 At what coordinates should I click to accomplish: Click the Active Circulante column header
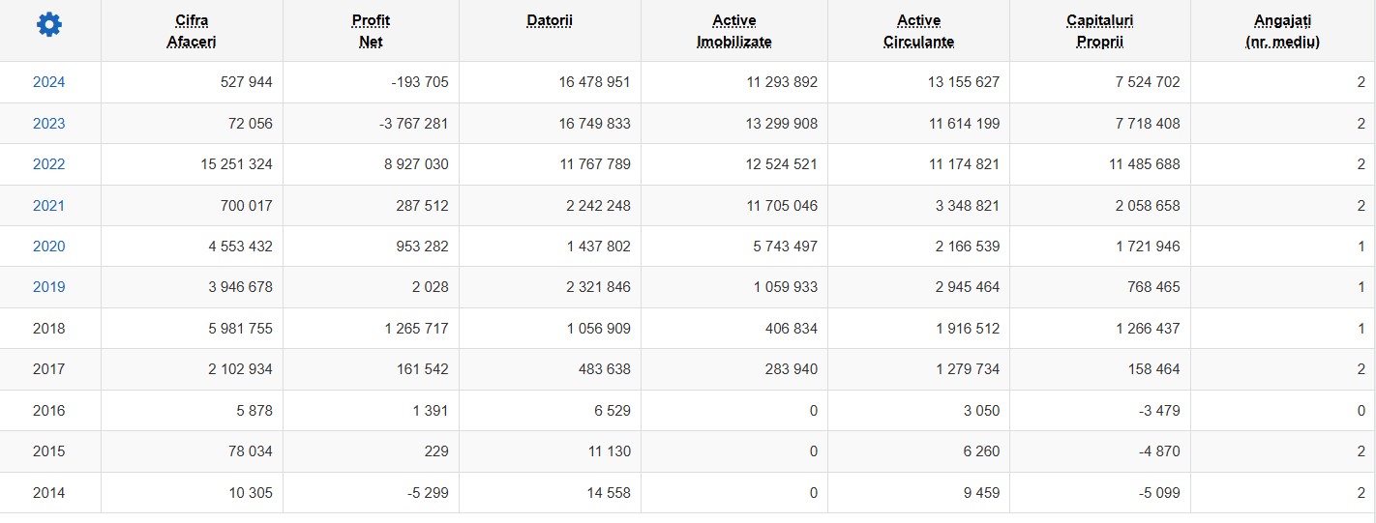(918, 31)
